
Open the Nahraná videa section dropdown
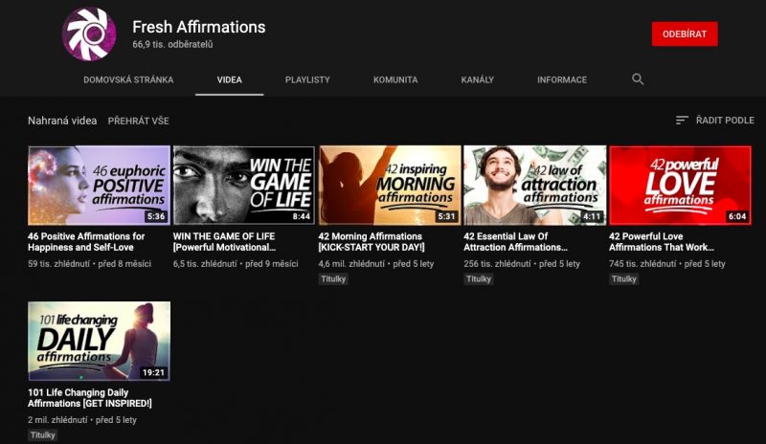[x=62, y=121]
